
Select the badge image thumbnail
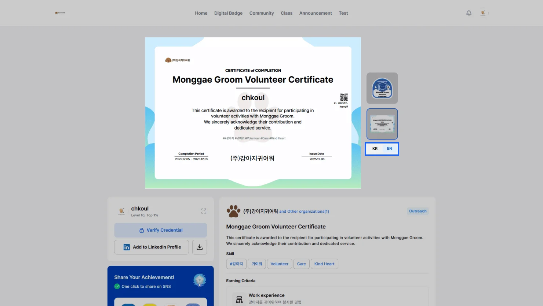[x=382, y=88]
